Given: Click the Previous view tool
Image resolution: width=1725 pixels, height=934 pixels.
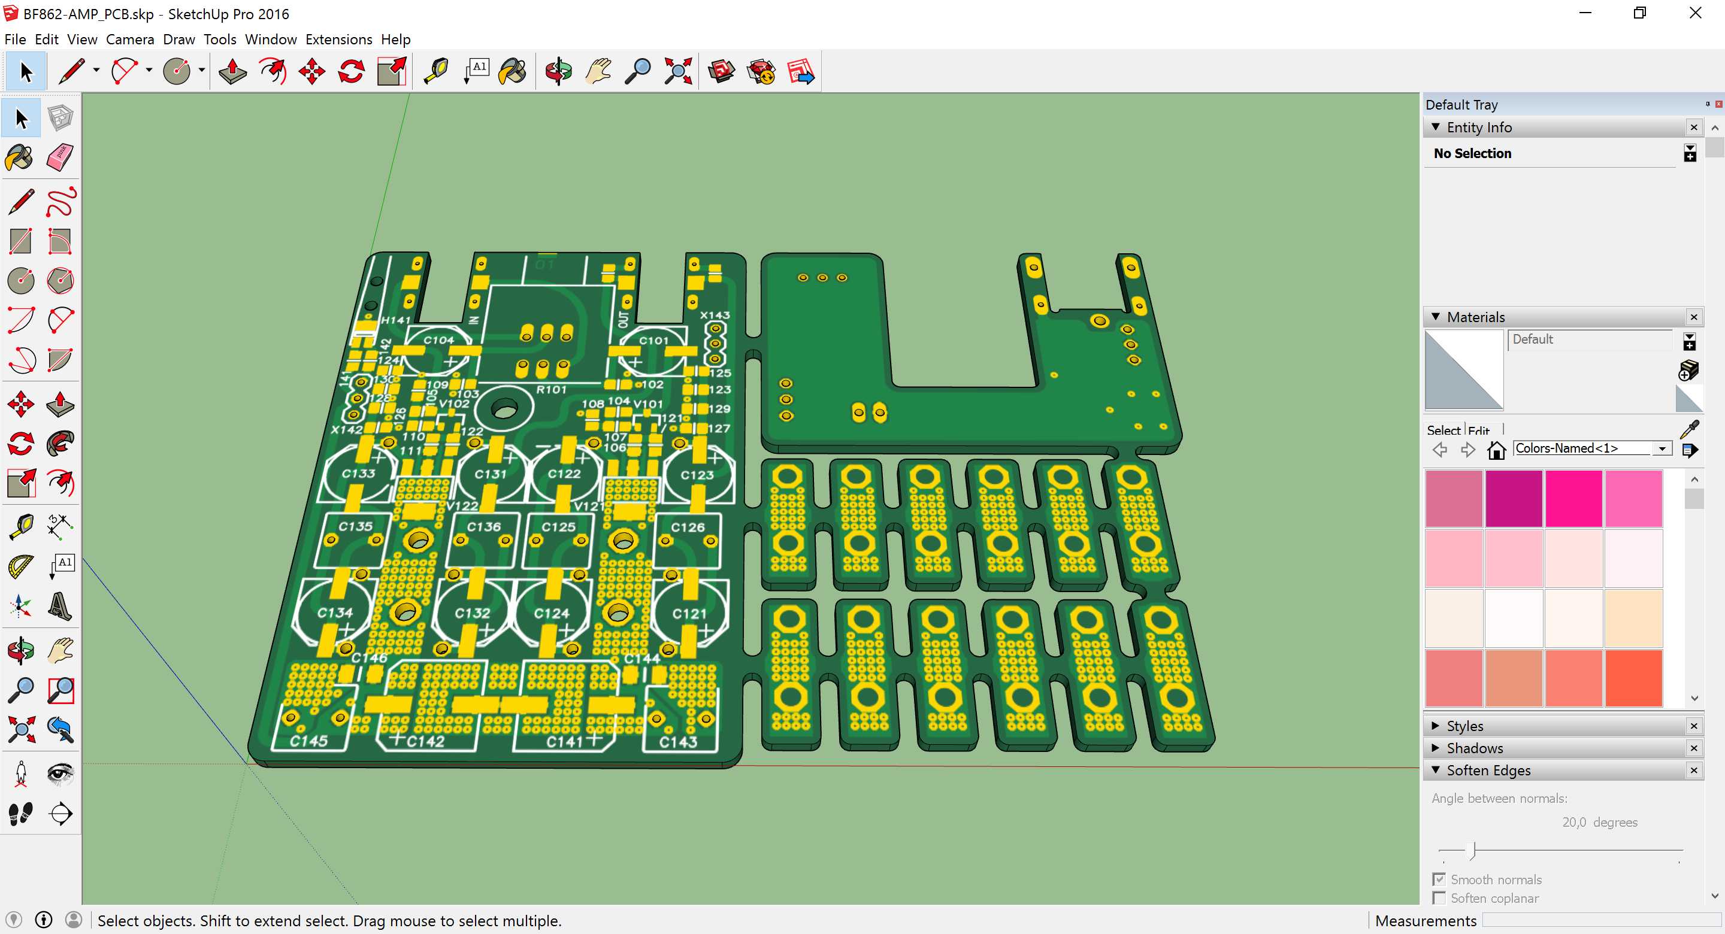Looking at the screenshot, I should coord(60,729).
